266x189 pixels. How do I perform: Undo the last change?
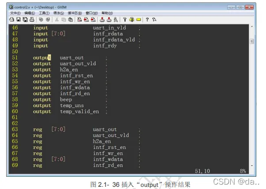pyautogui.click(x=41, y=20)
